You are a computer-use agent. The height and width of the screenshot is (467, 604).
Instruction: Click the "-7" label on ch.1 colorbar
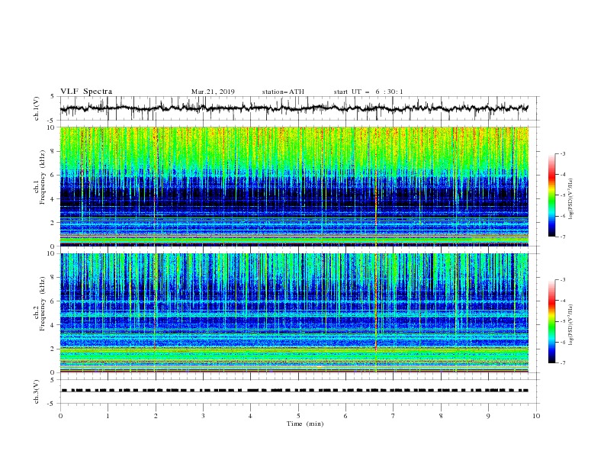coord(562,237)
